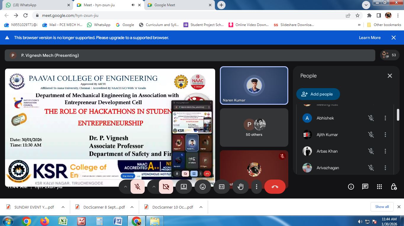Open more options three-dot menu in call bar
Screen dimensions: 404x226
pyautogui.click(x=257, y=187)
